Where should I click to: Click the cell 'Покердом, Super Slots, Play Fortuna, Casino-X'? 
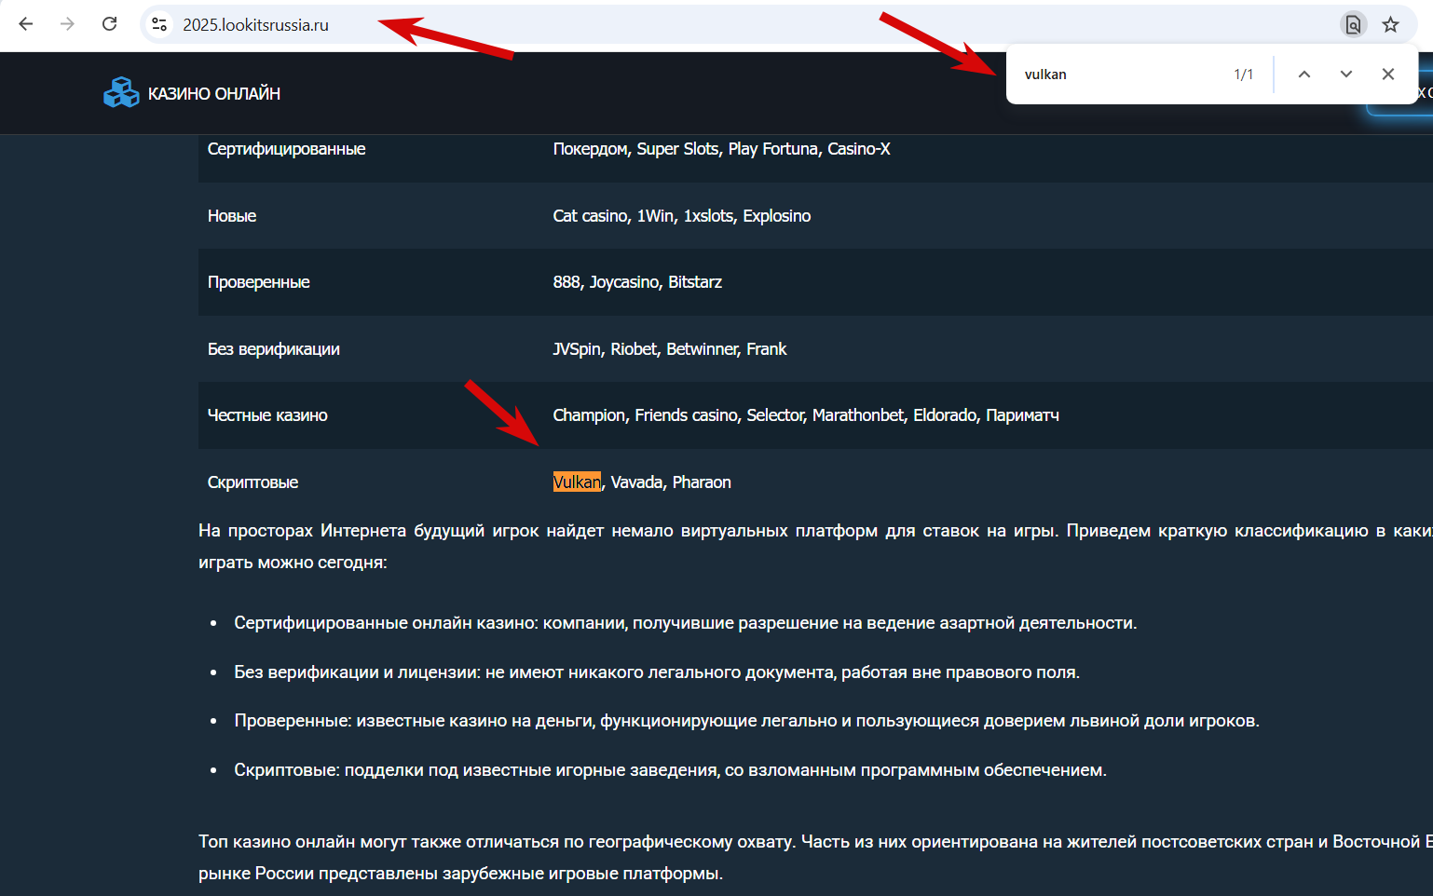point(721,149)
